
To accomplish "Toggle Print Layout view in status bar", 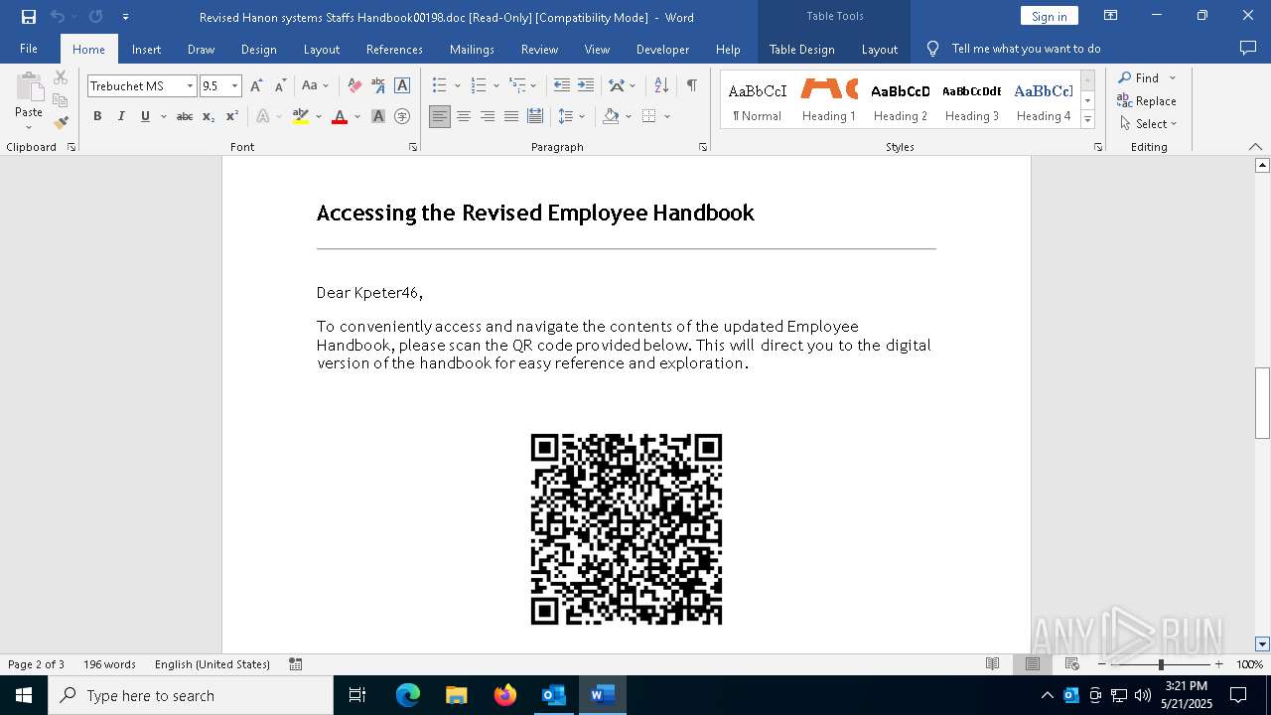I will (1033, 664).
